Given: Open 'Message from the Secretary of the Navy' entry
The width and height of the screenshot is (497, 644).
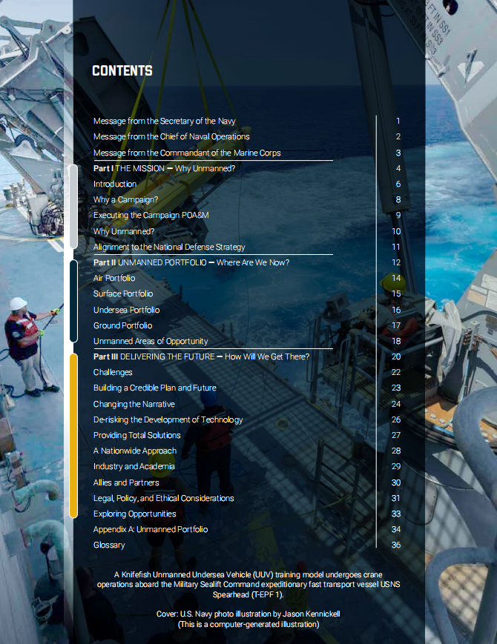Looking at the screenshot, I should (x=165, y=121).
